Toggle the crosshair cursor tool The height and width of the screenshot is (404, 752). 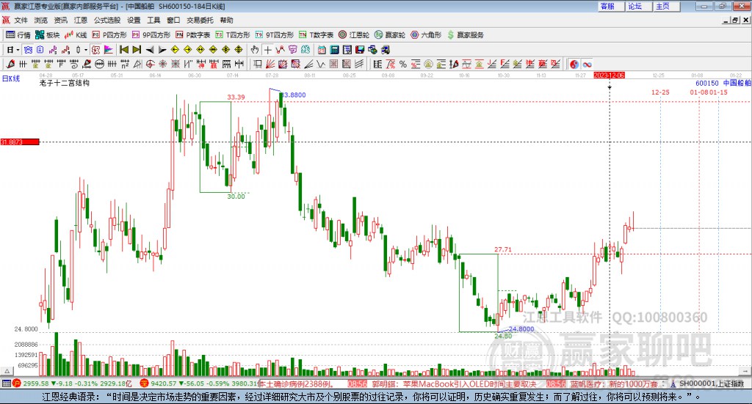[267, 50]
